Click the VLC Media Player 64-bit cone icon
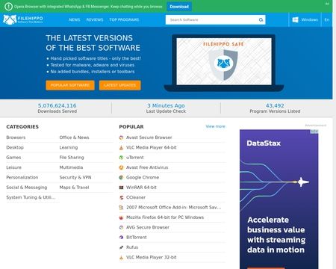The image size is (336, 269). (x=121, y=147)
